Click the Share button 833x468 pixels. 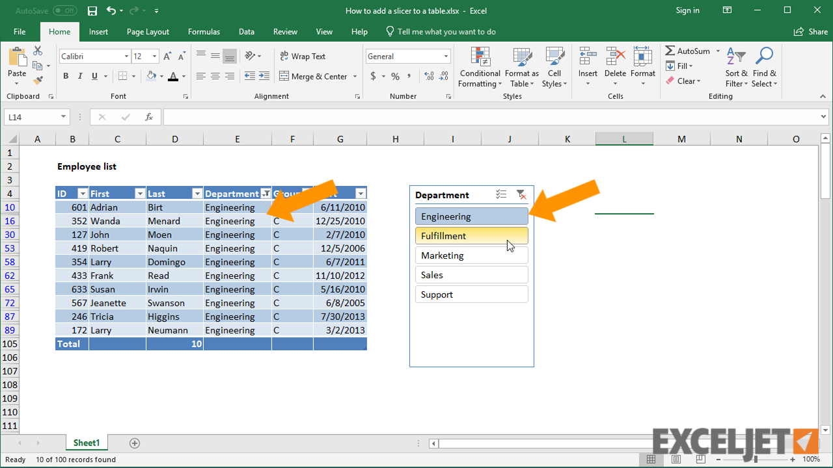click(810, 31)
